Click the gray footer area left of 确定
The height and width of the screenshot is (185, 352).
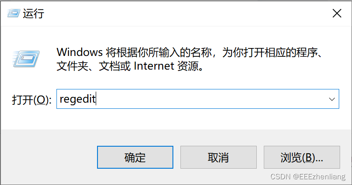coord(48,157)
